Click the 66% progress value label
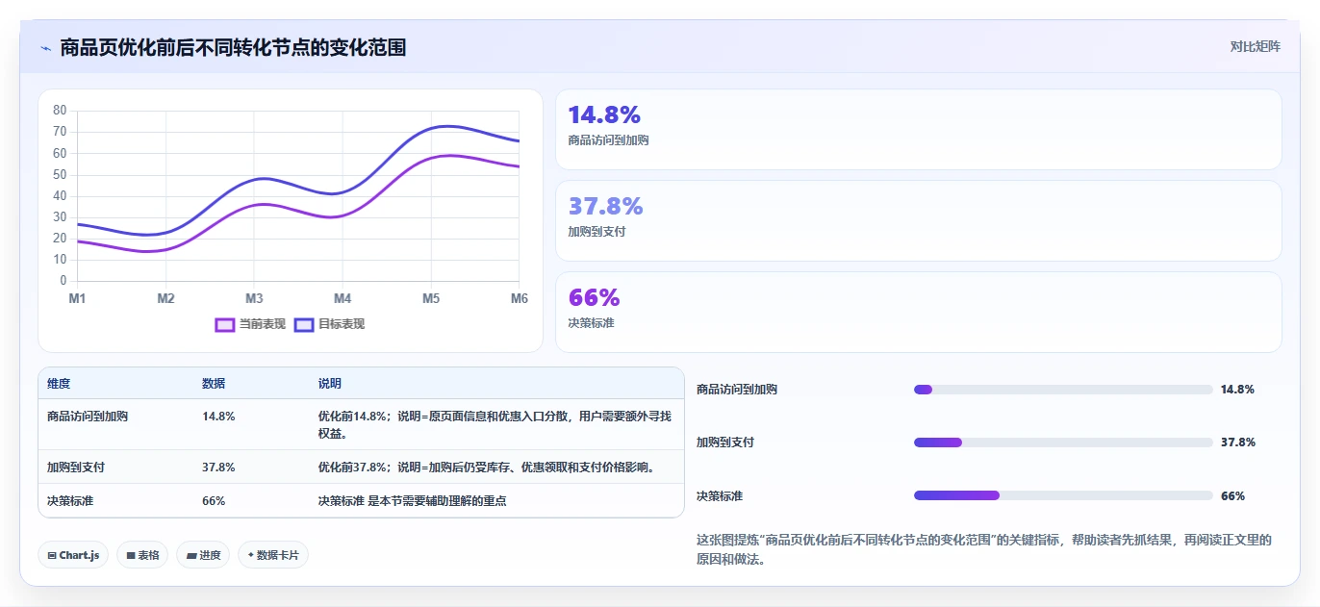 [1232, 496]
